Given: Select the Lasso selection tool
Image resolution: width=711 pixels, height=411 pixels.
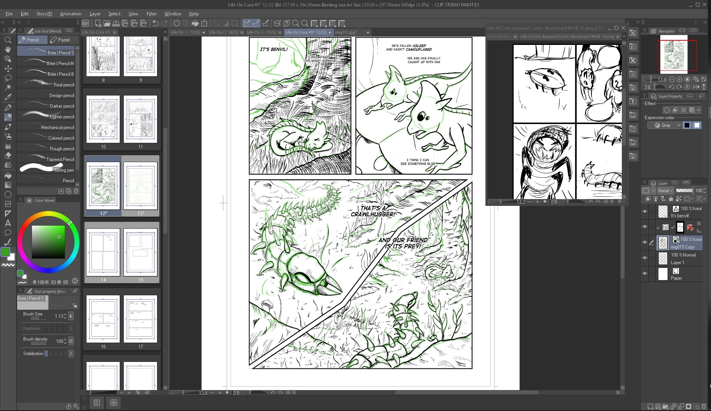Looking at the screenshot, I should pos(8,78).
